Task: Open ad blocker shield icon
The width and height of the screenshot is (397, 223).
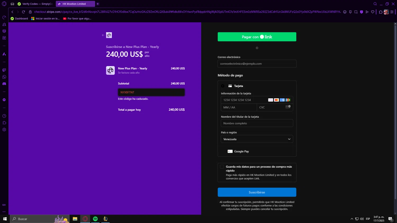Action: (361, 12)
